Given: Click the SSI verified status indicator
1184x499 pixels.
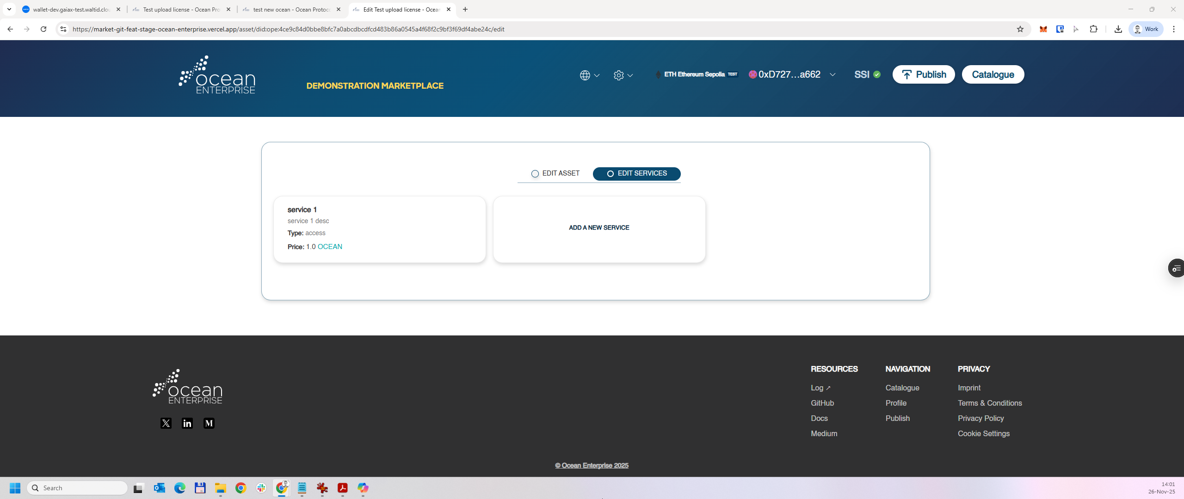Looking at the screenshot, I should click(867, 75).
